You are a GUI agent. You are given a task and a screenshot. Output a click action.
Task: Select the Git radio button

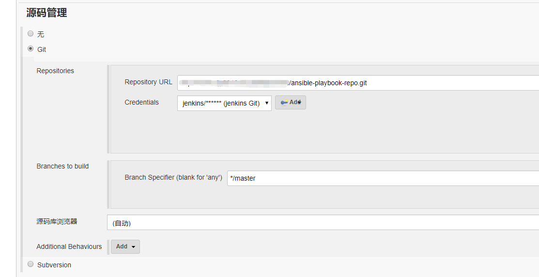click(31, 48)
